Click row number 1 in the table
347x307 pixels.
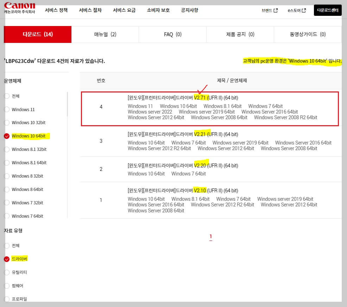(101, 200)
